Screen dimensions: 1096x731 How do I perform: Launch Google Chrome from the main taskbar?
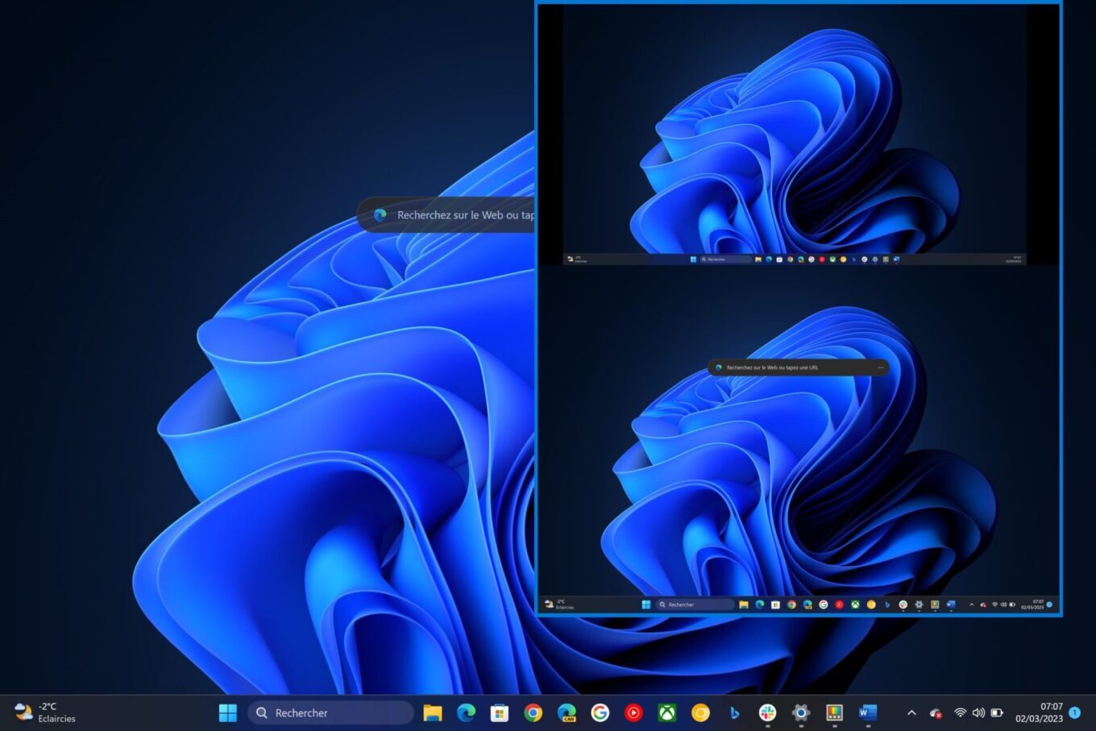point(533,712)
